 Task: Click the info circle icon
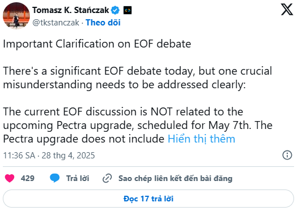point(287,155)
